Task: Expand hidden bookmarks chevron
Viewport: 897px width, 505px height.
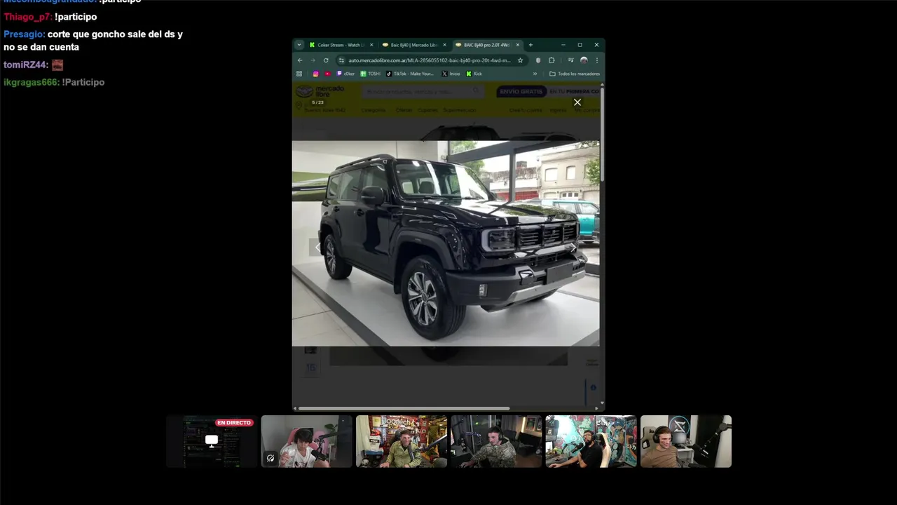Action: pos(535,74)
